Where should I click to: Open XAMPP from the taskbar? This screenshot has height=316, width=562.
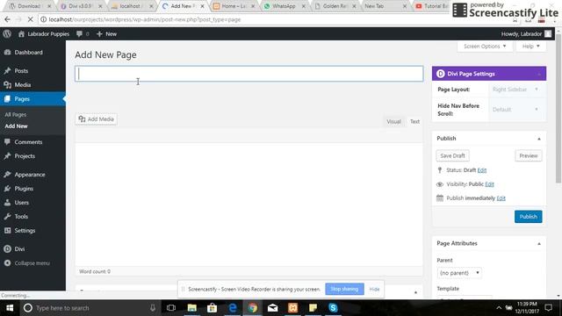tap(292, 308)
